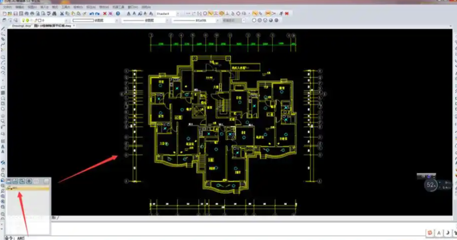Select the fully shaded sphere visual style
The width and height of the screenshot is (457, 240).
tap(276, 21)
